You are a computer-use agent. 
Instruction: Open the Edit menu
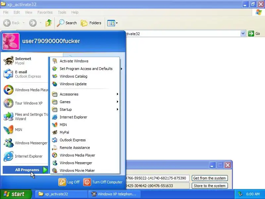click(17, 12)
